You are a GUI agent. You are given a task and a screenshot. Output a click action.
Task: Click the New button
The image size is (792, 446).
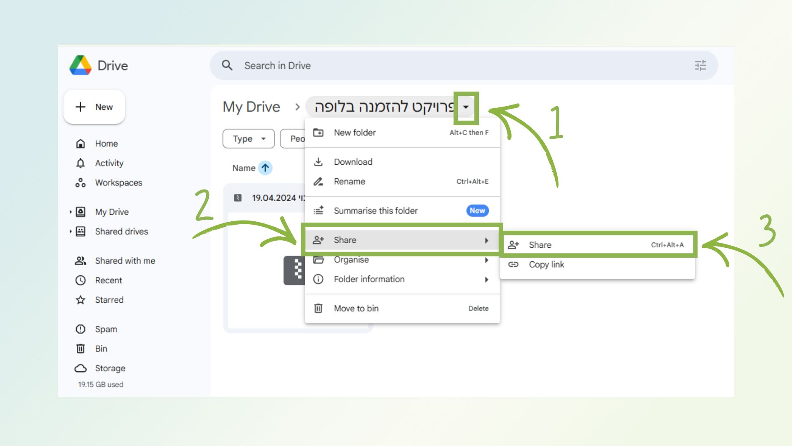(94, 107)
